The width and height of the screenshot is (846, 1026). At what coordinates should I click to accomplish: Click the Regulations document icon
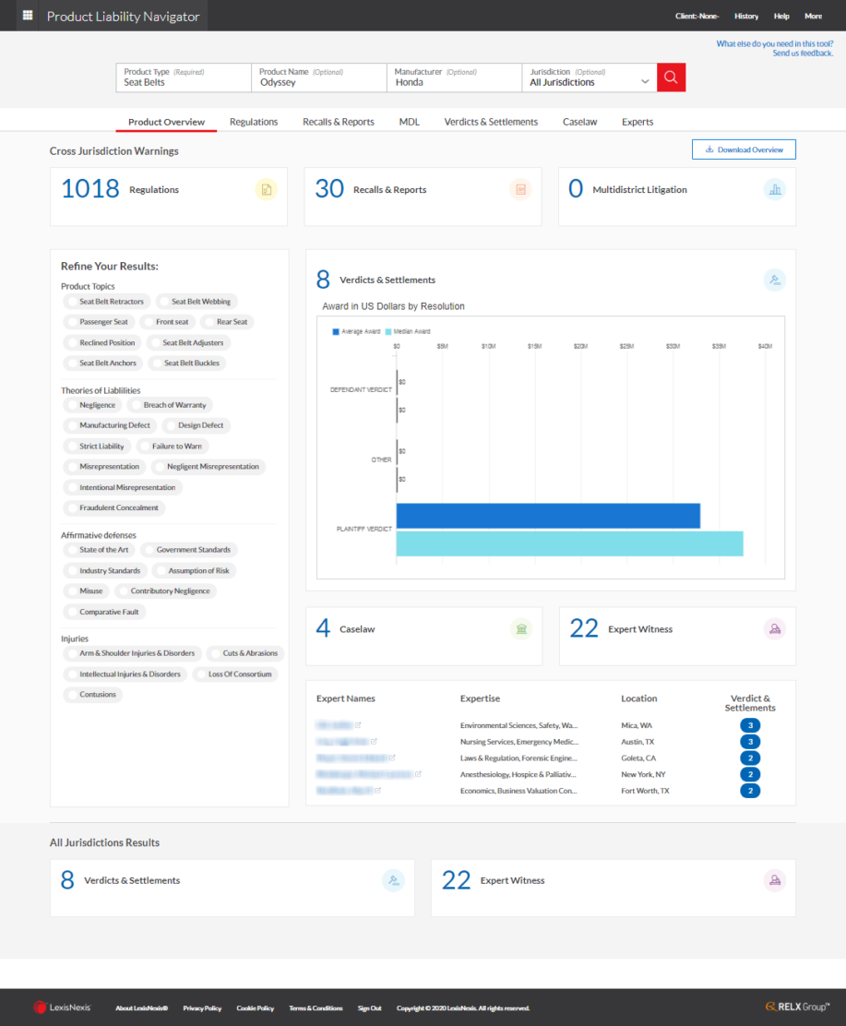pyautogui.click(x=267, y=190)
